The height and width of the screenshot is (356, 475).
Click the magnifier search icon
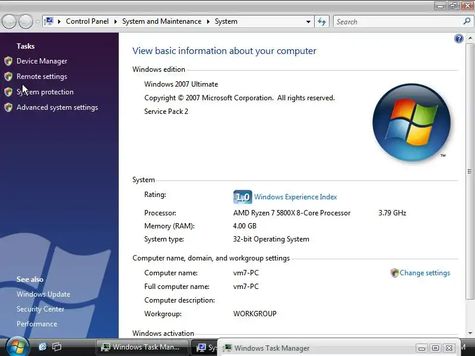click(x=467, y=21)
